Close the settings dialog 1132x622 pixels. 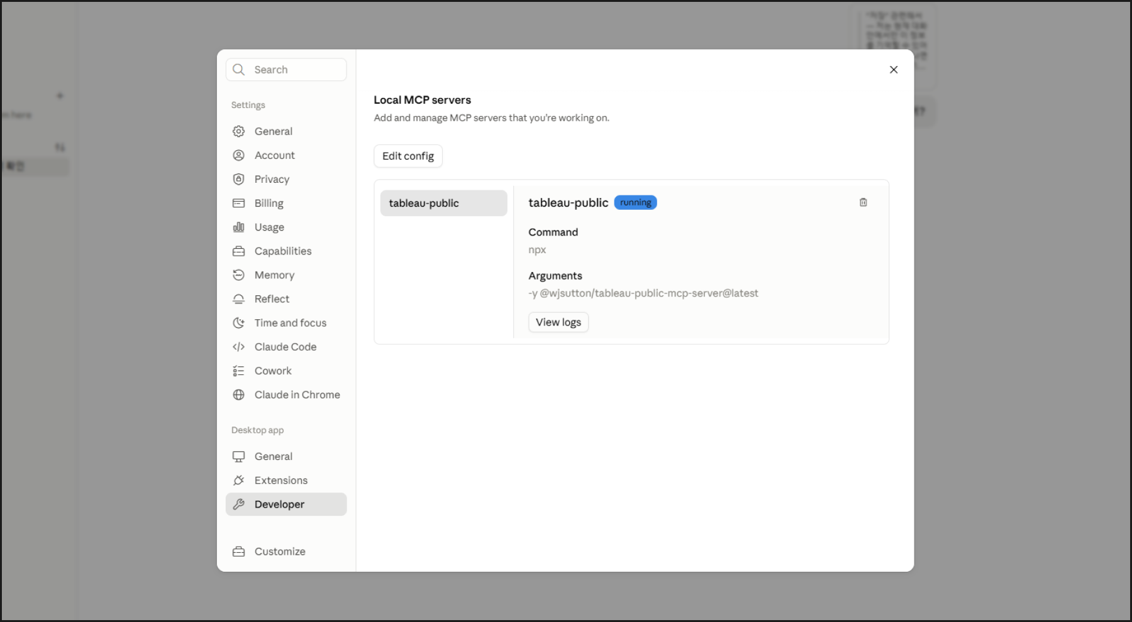pos(894,70)
